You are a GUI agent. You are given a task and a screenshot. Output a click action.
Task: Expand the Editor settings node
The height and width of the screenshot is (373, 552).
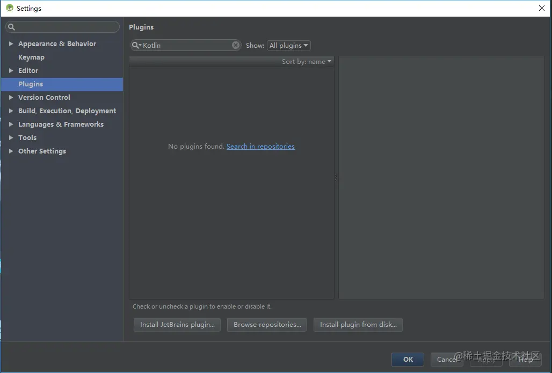coord(11,70)
